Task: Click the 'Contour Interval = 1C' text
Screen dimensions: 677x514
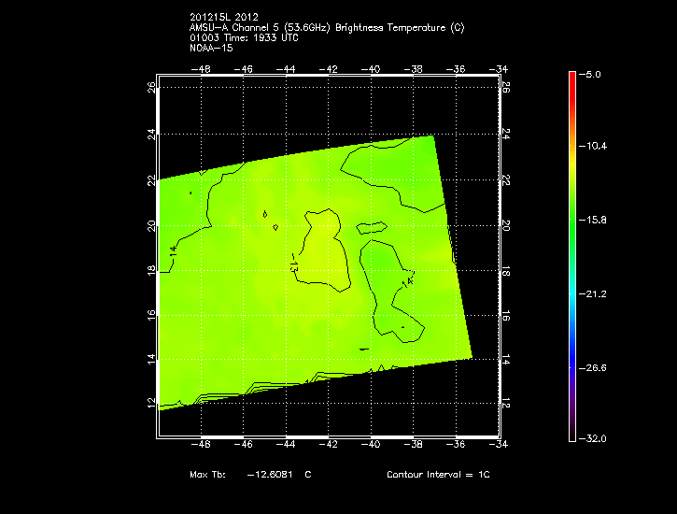Action: (438, 475)
